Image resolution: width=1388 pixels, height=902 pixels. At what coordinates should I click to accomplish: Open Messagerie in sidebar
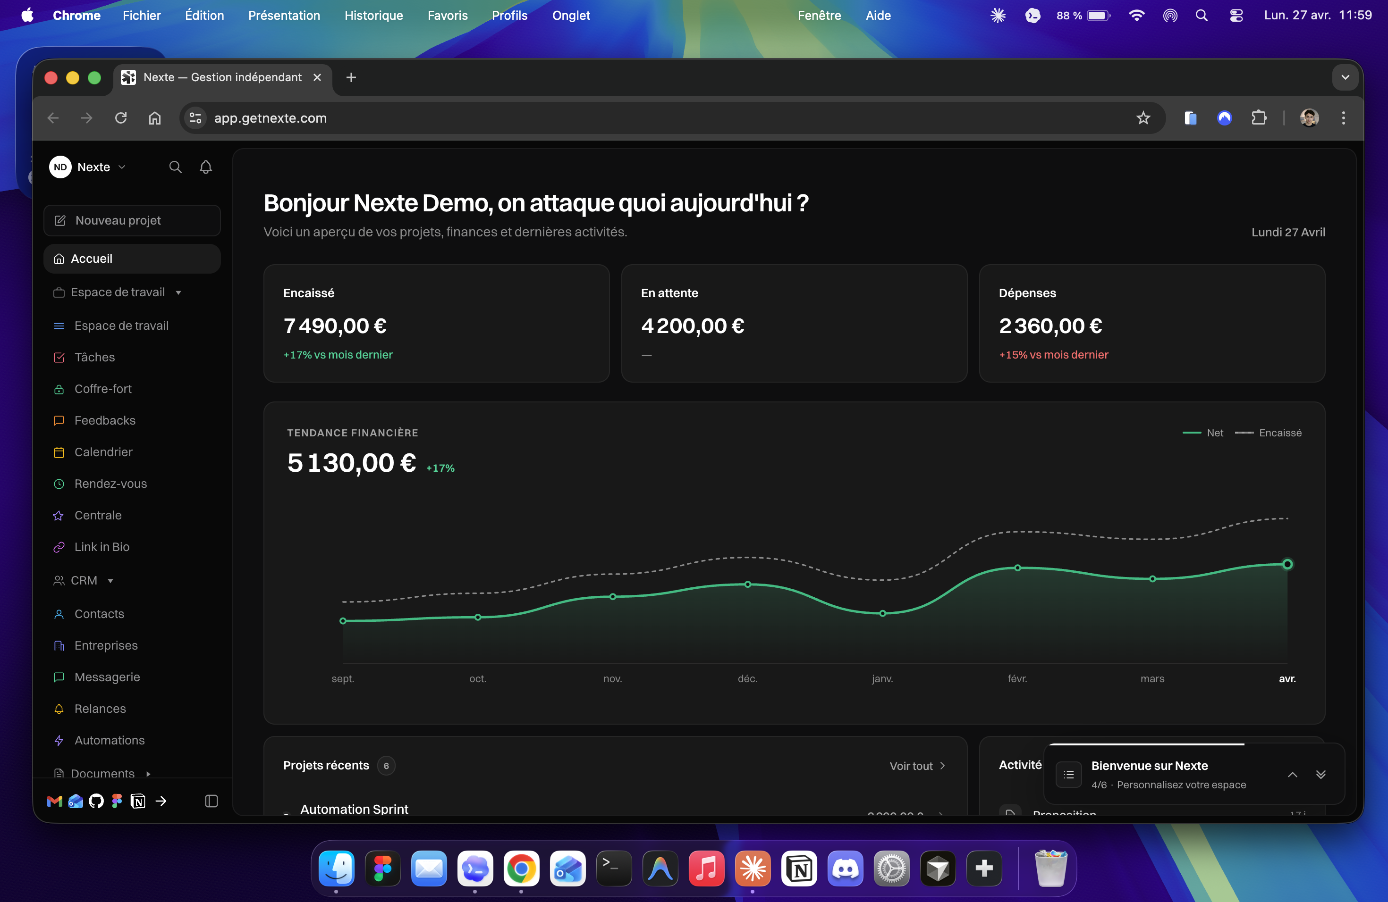click(x=132, y=677)
